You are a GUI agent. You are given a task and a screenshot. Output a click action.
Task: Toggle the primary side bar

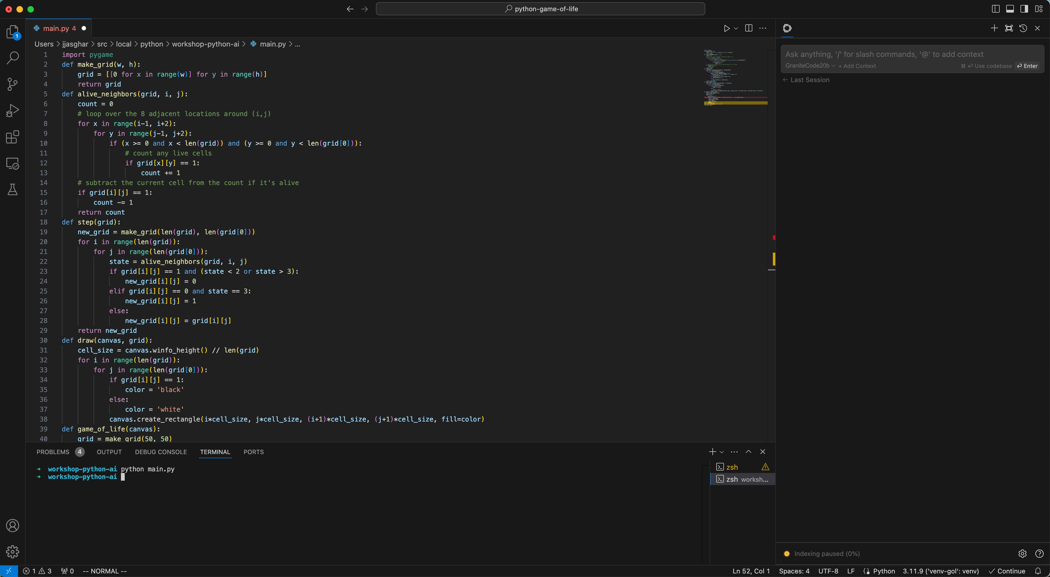click(995, 8)
